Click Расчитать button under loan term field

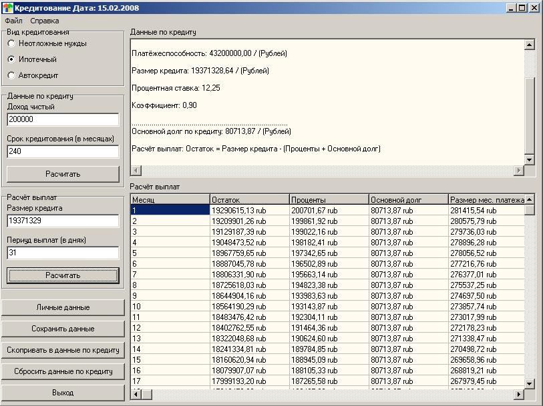pyautogui.click(x=63, y=174)
